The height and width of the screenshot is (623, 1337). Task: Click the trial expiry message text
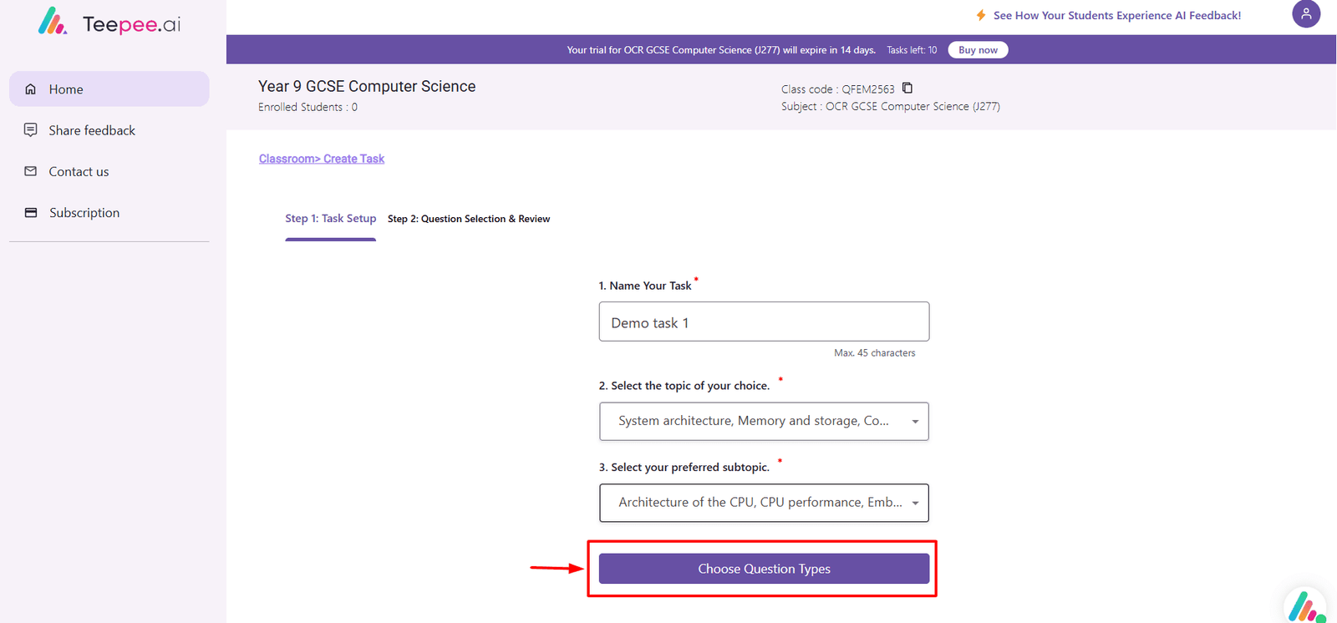click(721, 50)
